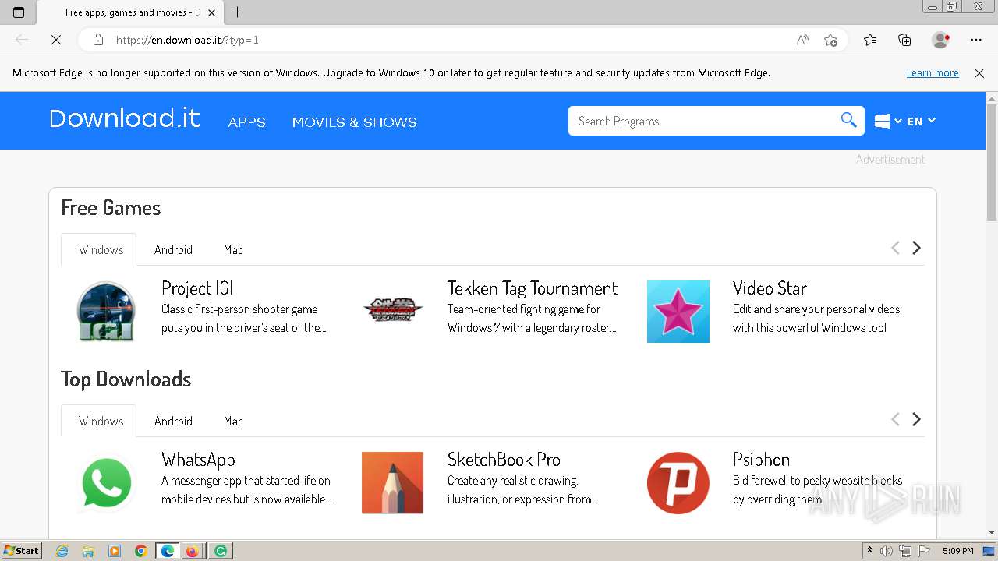Open a new browser tab
998x561 pixels.
coord(238,12)
